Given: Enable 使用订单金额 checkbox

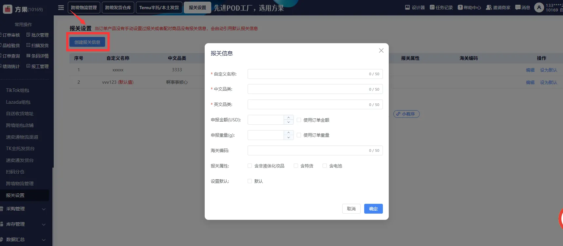Looking at the screenshot, I should point(299,120).
